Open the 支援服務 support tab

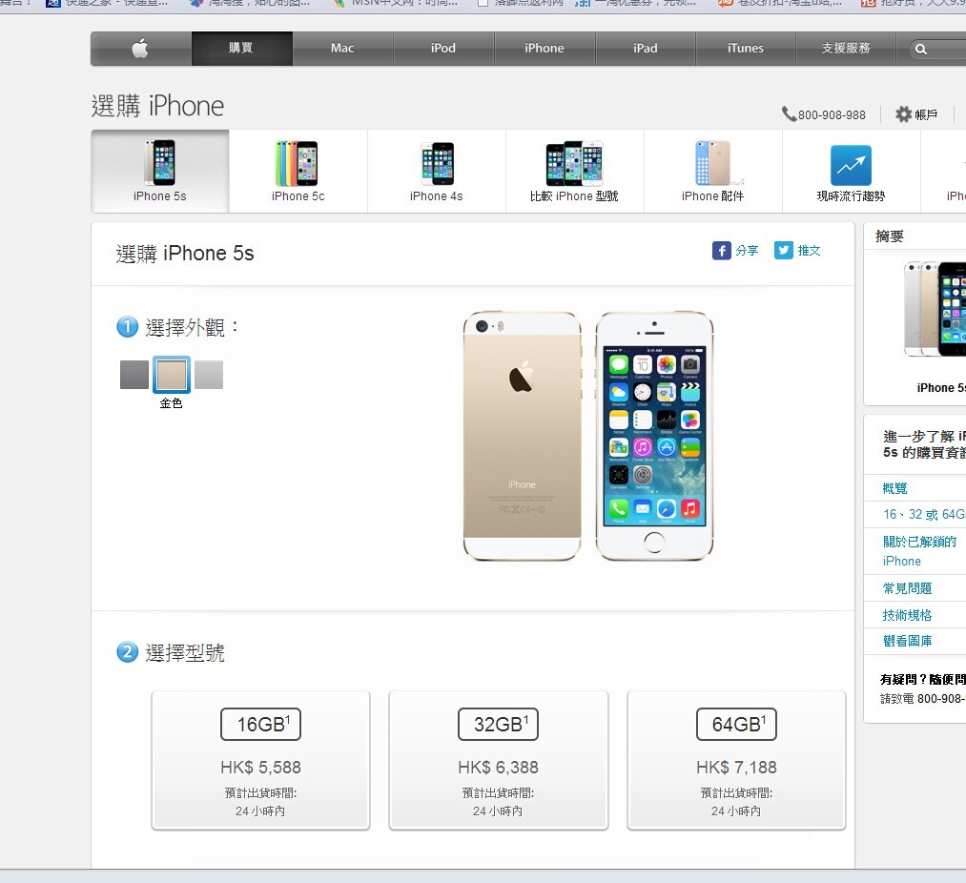click(x=846, y=48)
